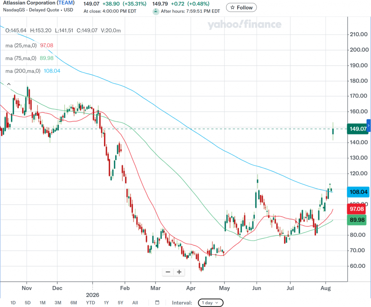Click the 108.04 blue MA axis tag
This screenshot has height=307, width=371.
point(358,192)
